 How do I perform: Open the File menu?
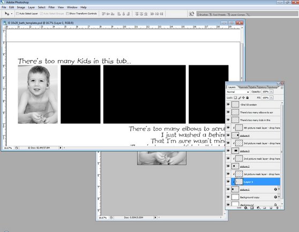click(x=4, y=8)
